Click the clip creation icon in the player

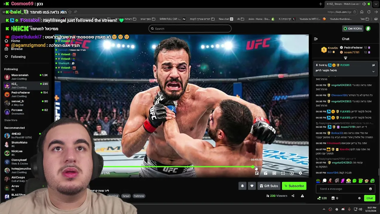tap(265, 173)
